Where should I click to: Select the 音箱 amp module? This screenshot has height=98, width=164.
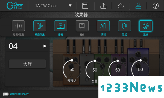[61, 26]
